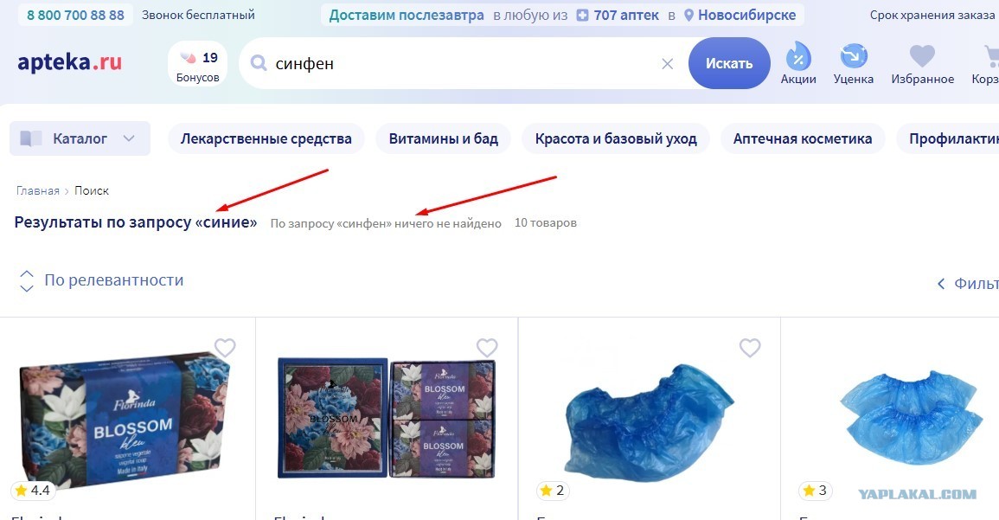This screenshot has height=520, width=999.
Task: Add first Florinda Blossom soap to favorites
Action: (x=225, y=348)
